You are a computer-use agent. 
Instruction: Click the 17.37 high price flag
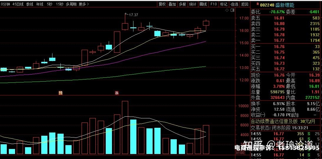pyautogui.click(x=133, y=15)
